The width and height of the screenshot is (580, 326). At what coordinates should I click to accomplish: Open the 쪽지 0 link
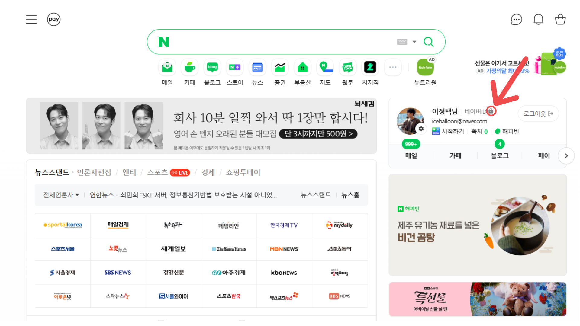(479, 131)
